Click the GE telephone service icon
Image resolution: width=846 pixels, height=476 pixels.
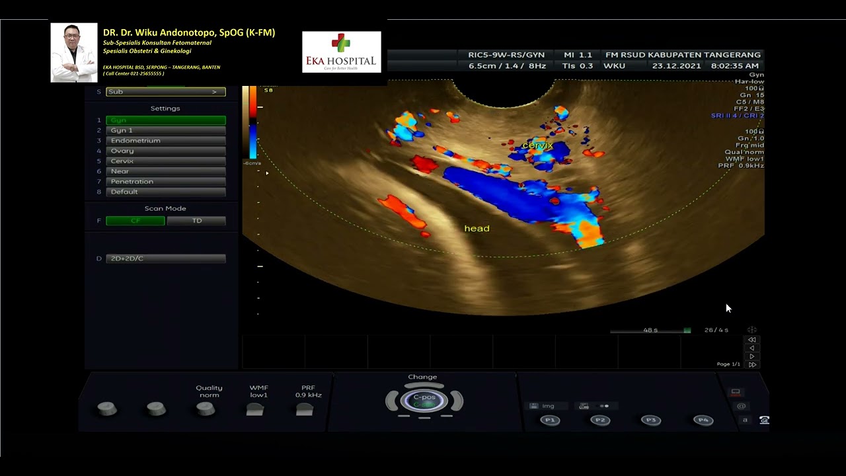pos(764,420)
